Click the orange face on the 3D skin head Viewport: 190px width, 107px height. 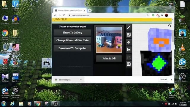click(161, 42)
